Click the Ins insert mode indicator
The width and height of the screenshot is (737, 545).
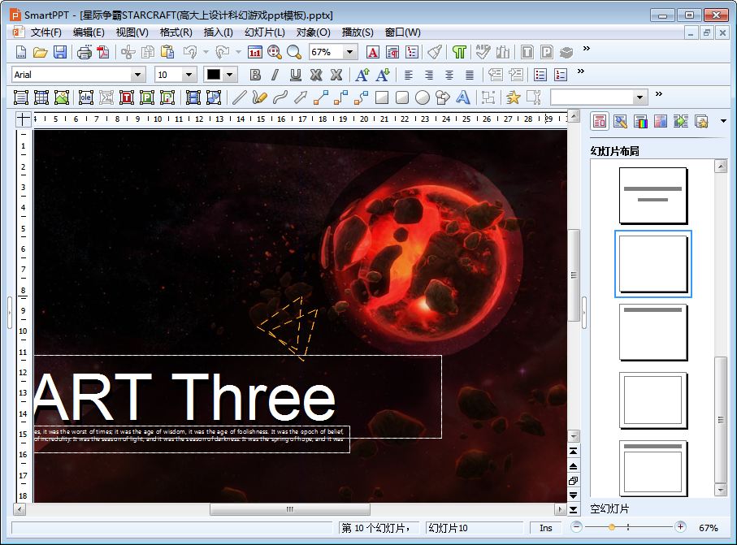[x=546, y=528]
